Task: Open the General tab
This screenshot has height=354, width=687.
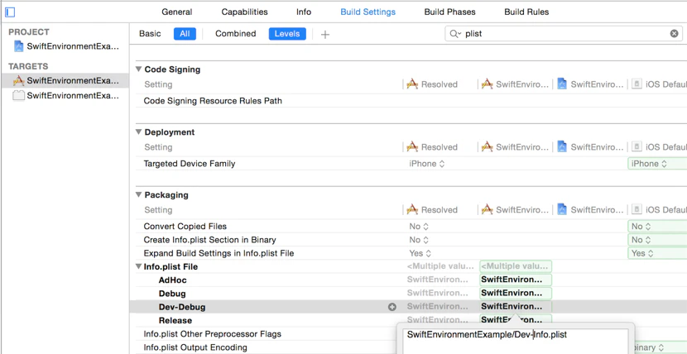Action: (176, 12)
